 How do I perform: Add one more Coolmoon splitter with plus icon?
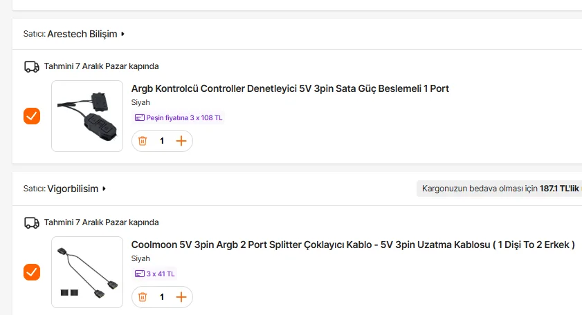pos(181,297)
